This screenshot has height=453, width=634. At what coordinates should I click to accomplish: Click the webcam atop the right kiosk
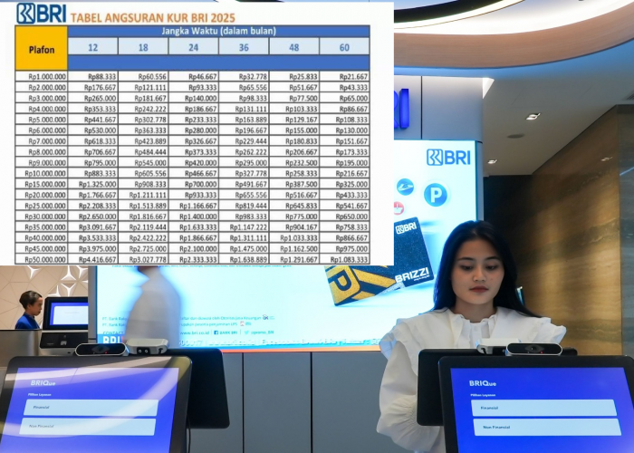(533, 349)
